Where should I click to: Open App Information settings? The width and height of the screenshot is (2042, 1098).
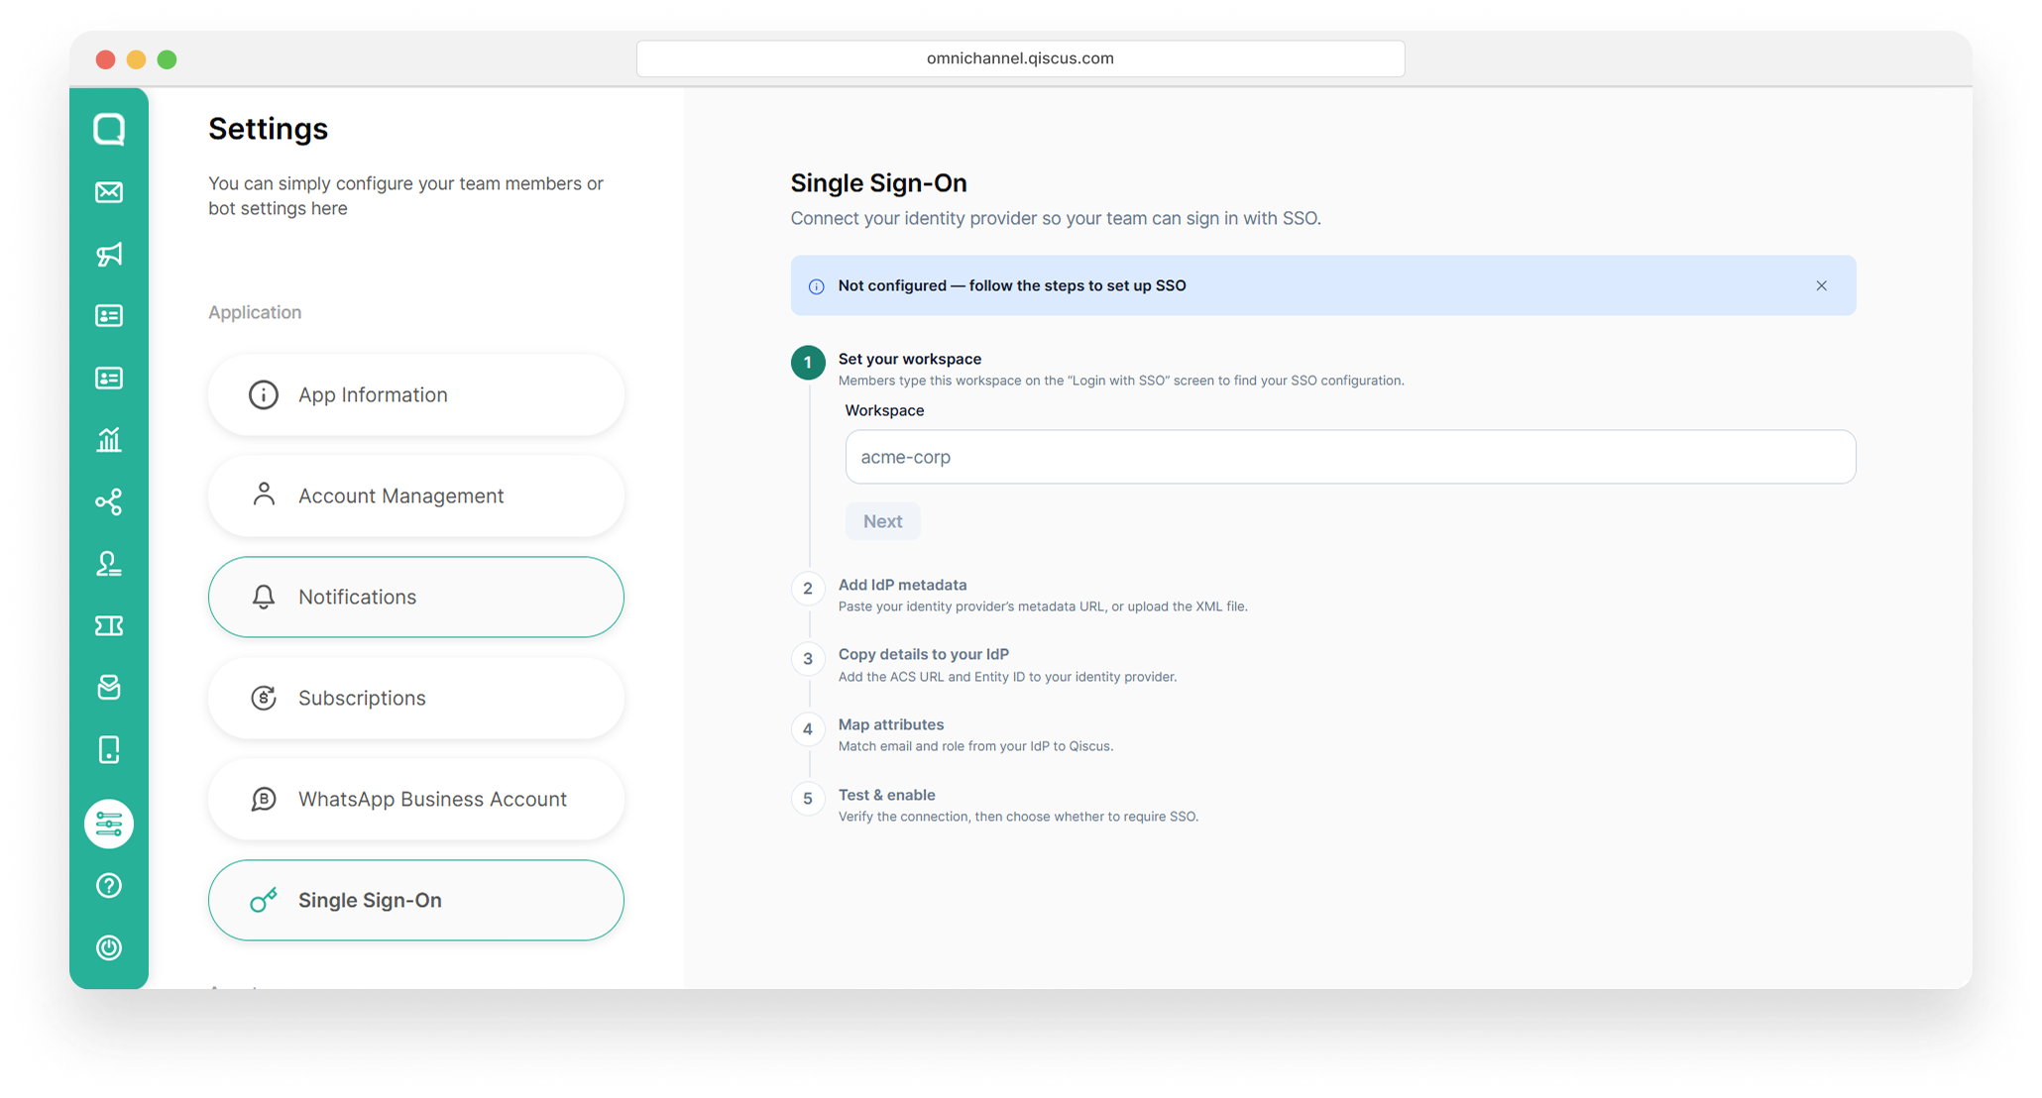click(416, 394)
